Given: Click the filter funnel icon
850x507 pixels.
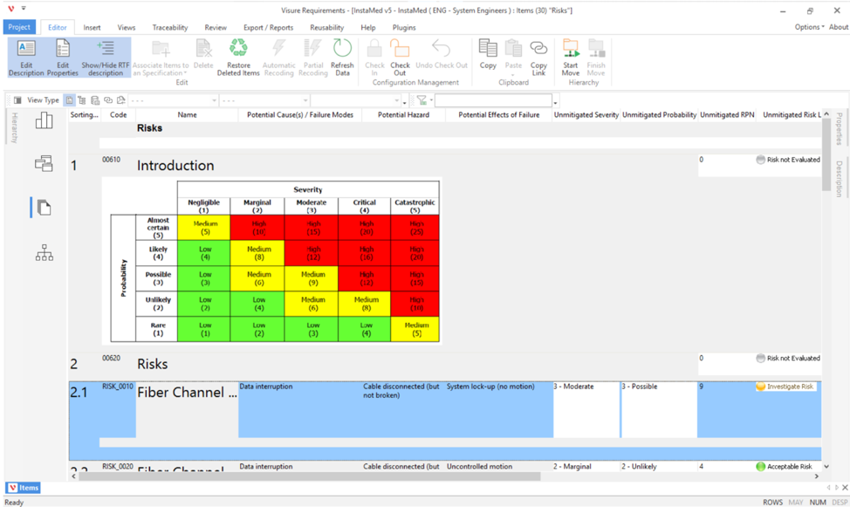Looking at the screenshot, I should coord(422,100).
